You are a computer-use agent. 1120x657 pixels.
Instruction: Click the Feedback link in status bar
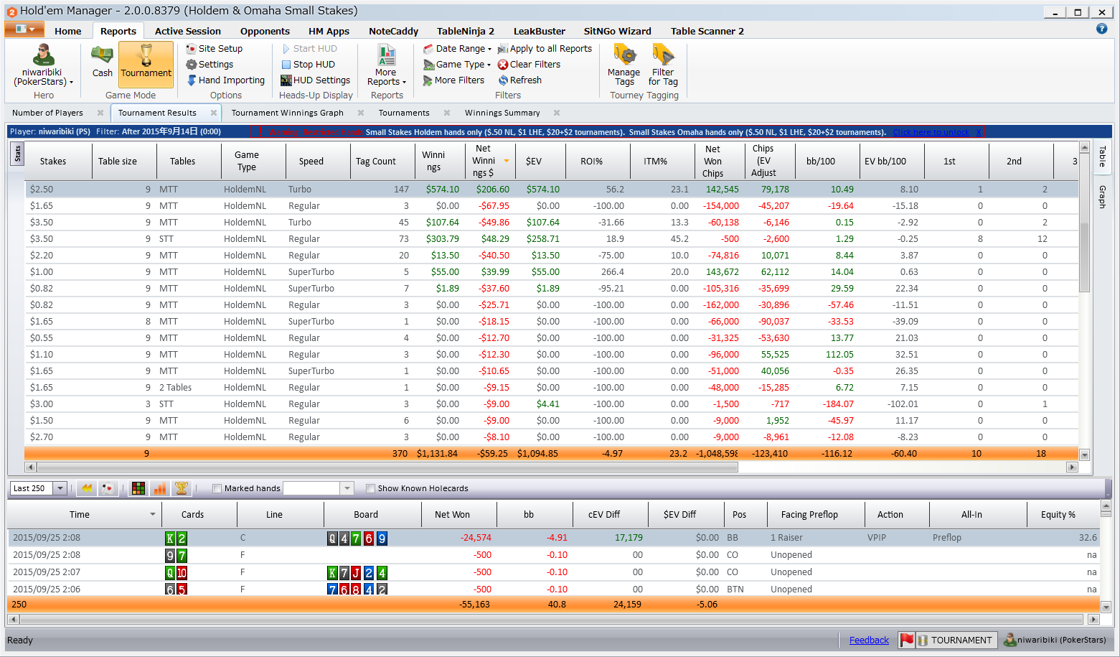point(869,640)
